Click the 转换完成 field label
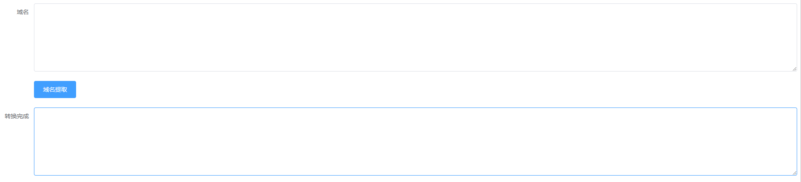Screen dimensions: 801x182 click(x=17, y=116)
